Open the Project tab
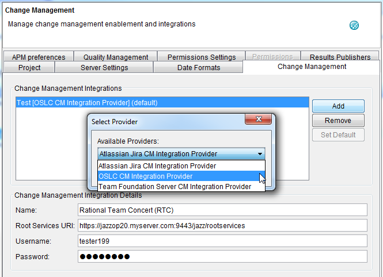The height and width of the screenshot is (277, 383). (29, 67)
